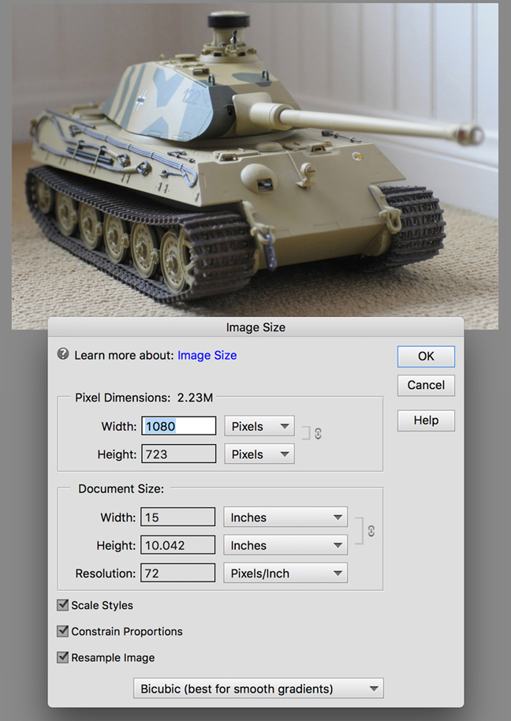The width and height of the screenshot is (511, 721).
Task: Open the pixel Width units dropdown
Action: pos(259,427)
